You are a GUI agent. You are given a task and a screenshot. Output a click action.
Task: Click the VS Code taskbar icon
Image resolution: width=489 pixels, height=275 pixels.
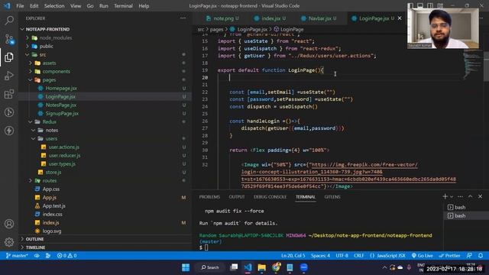click(x=248, y=267)
